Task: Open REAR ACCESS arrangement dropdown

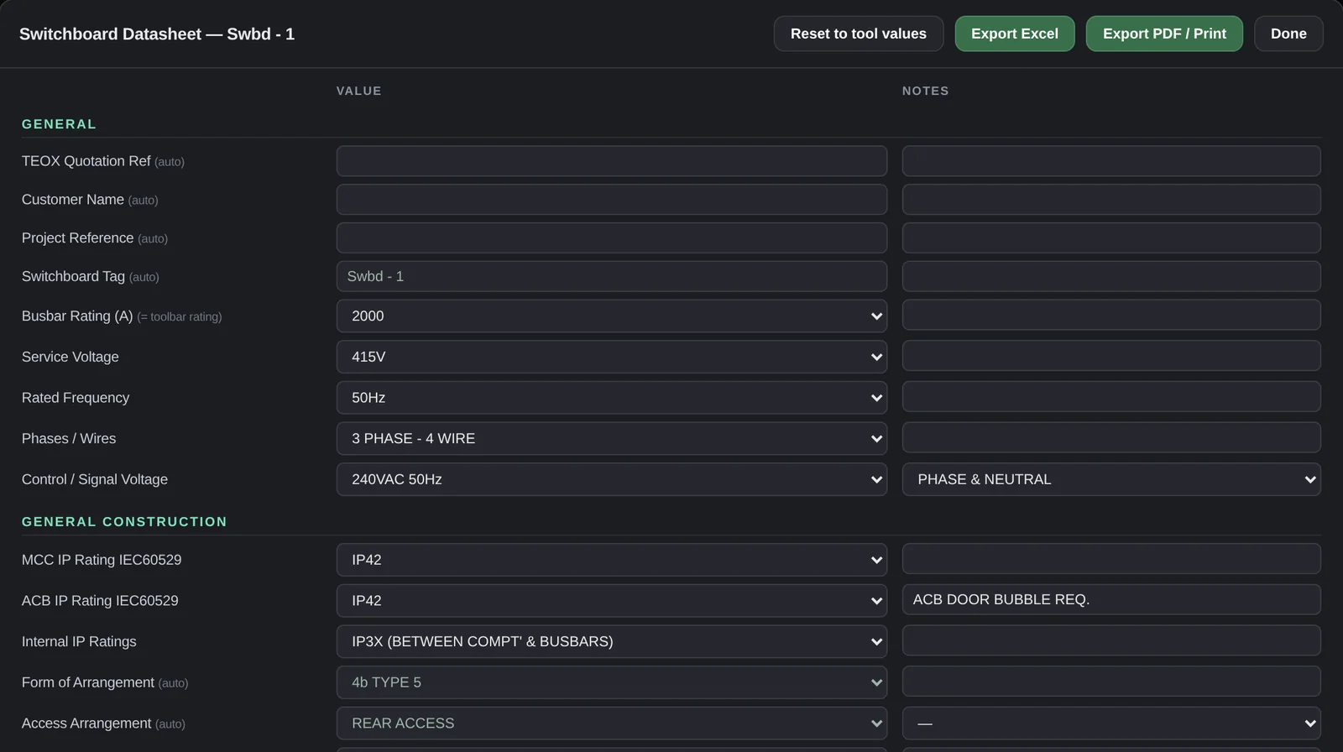Action: pos(611,723)
